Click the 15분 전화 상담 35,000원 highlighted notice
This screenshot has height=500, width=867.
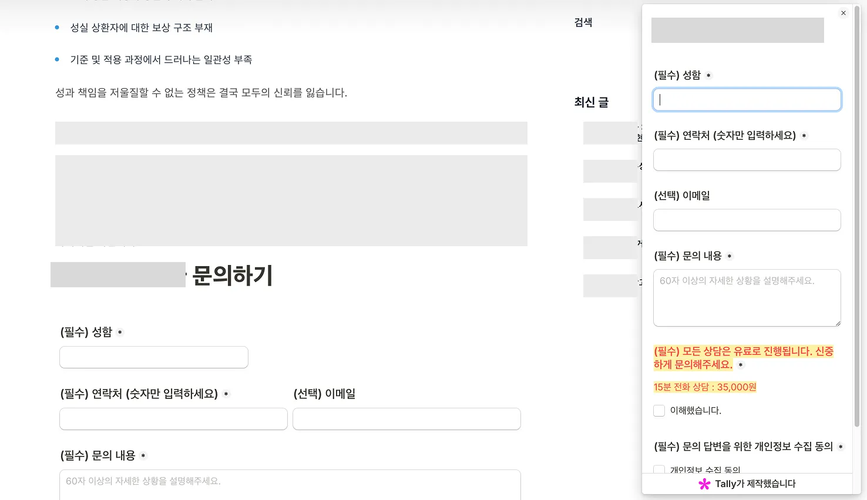pyautogui.click(x=704, y=387)
